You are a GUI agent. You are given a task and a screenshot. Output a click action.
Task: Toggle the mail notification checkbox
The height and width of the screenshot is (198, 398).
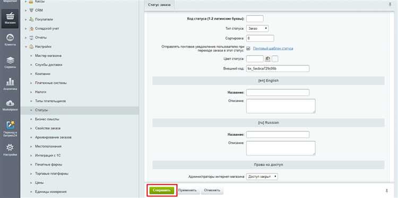[248, 48]
